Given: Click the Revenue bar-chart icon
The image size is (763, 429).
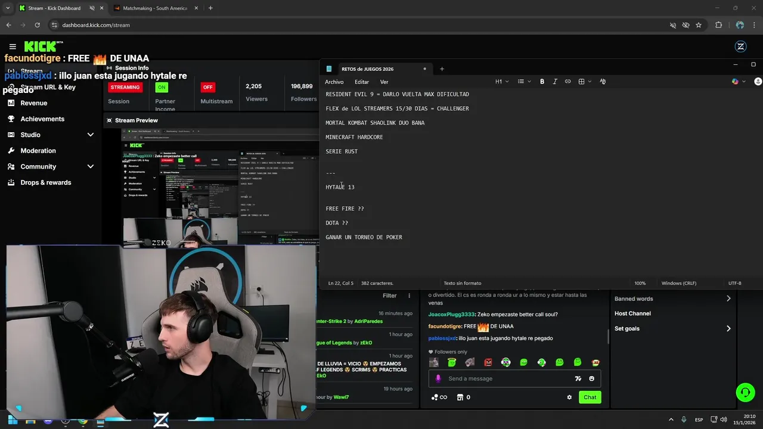Looking at the screenshot, I should click(x=11, y=103).
